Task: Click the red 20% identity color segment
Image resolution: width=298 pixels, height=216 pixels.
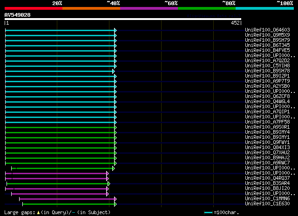Action: 34,8
